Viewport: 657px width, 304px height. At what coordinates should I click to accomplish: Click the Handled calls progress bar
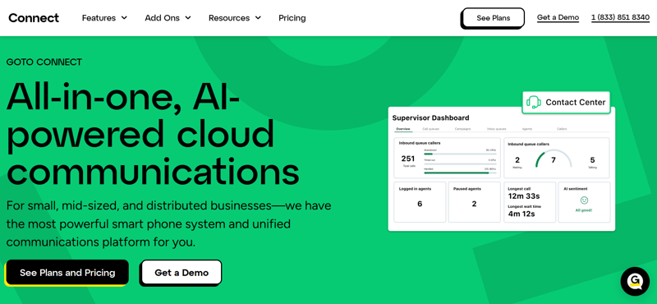click(x=460, y=173)
